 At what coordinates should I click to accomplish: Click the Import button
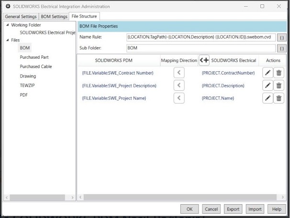(x=255, y=209)
